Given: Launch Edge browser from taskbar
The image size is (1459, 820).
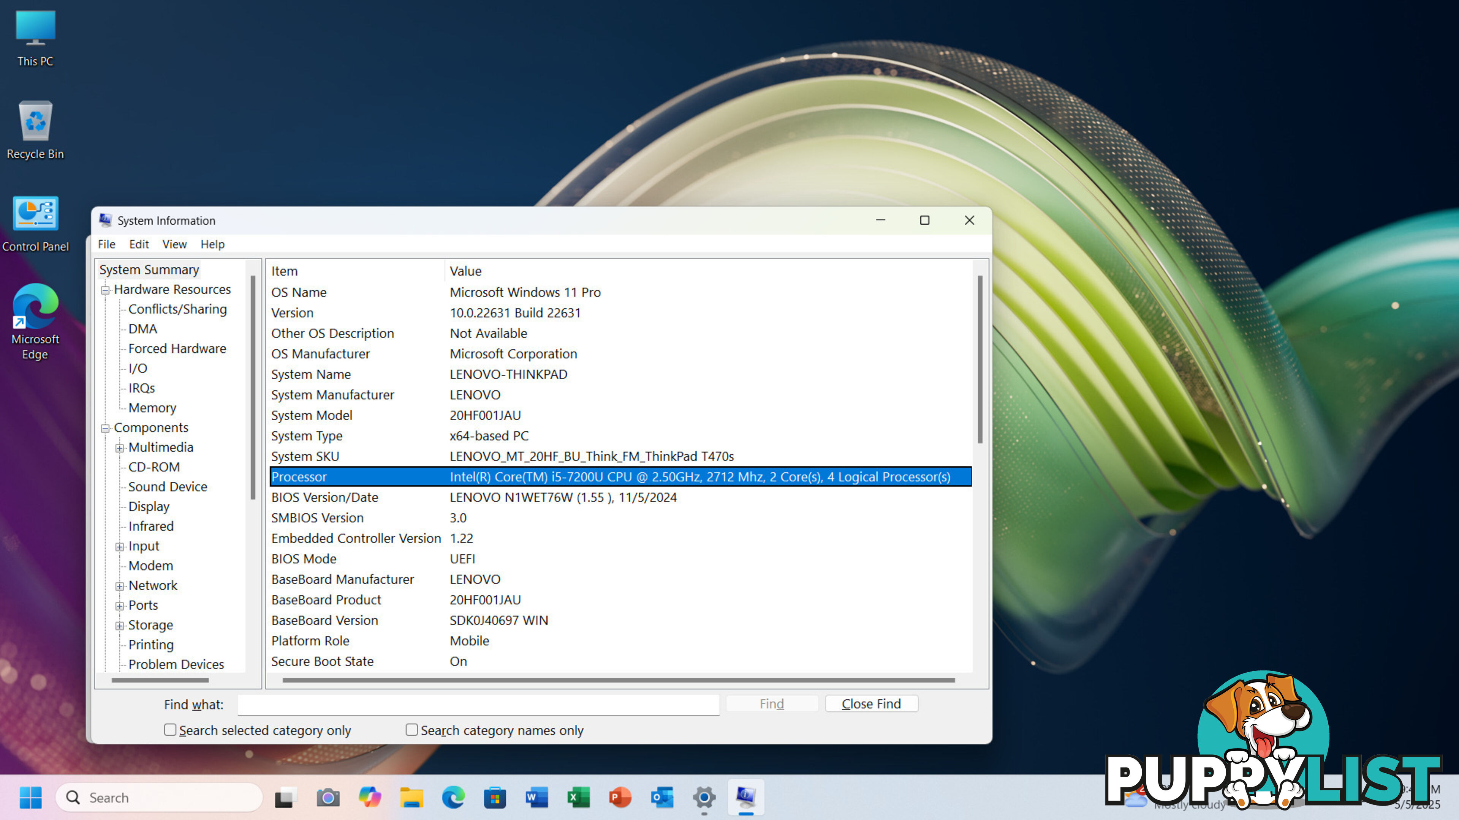Looking at the screenshot, I should point(453,797).
